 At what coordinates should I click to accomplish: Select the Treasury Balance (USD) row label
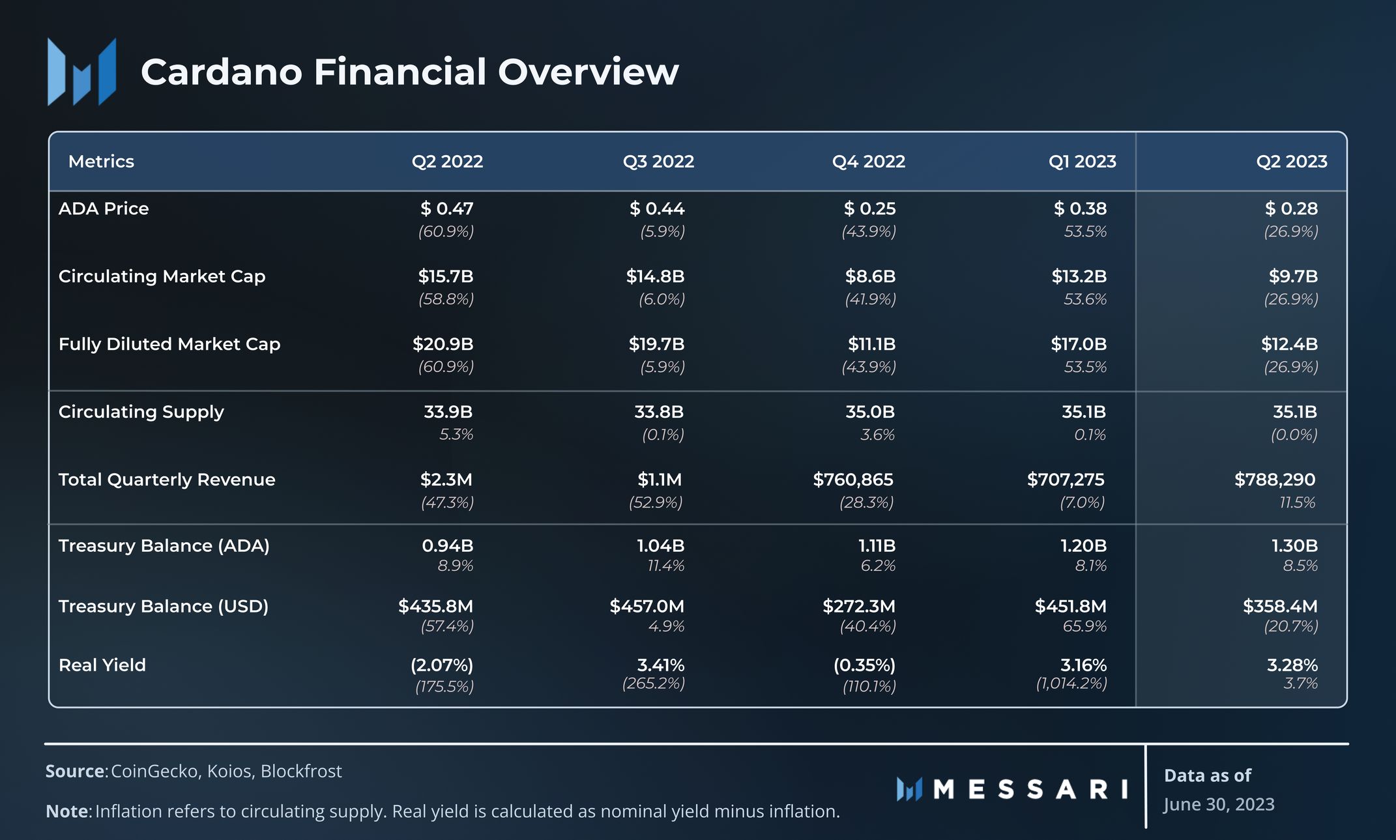[164, 606]
